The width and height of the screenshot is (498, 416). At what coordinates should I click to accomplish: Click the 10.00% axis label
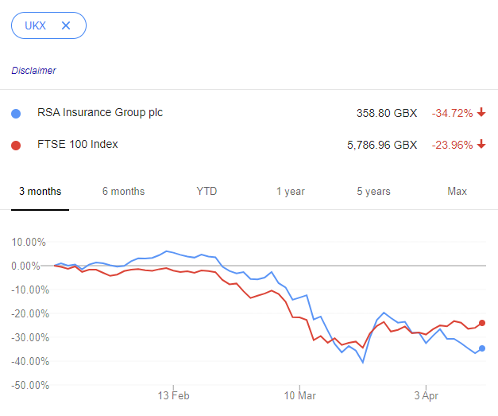click(x=29, y=242)
